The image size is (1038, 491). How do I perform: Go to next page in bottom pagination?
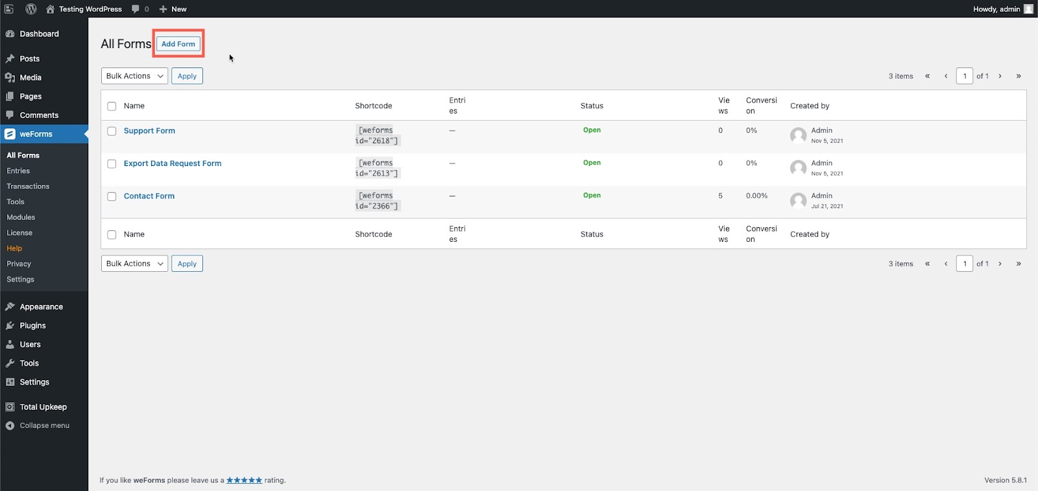[1000, 263]
